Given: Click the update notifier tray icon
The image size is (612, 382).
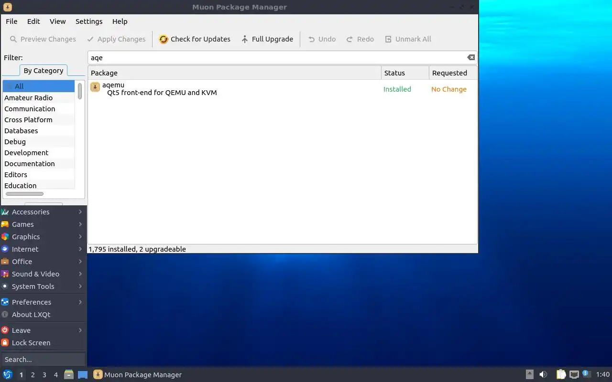Looking at the screenshot, I should pos(586,374).
